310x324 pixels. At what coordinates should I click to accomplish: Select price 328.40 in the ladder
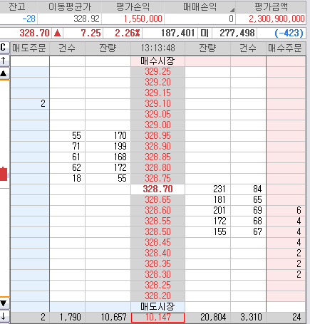tap(157, 254)
